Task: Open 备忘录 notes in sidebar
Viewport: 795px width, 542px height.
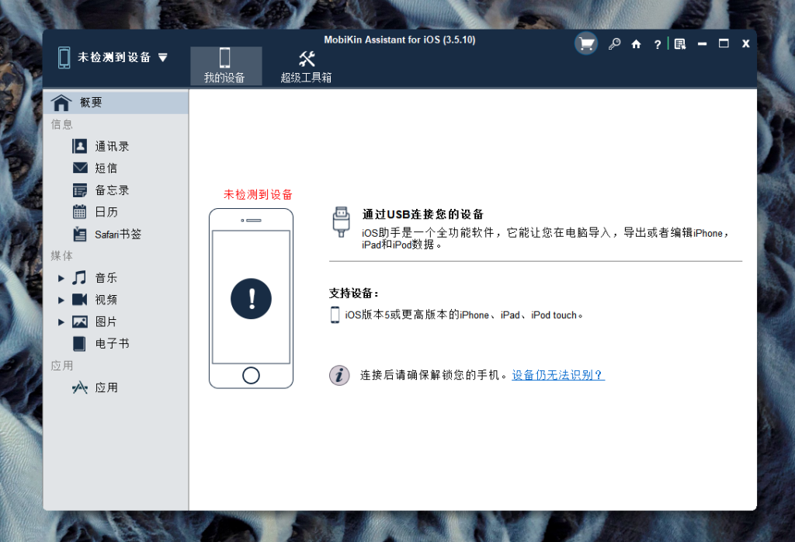Action: (112, 189)
